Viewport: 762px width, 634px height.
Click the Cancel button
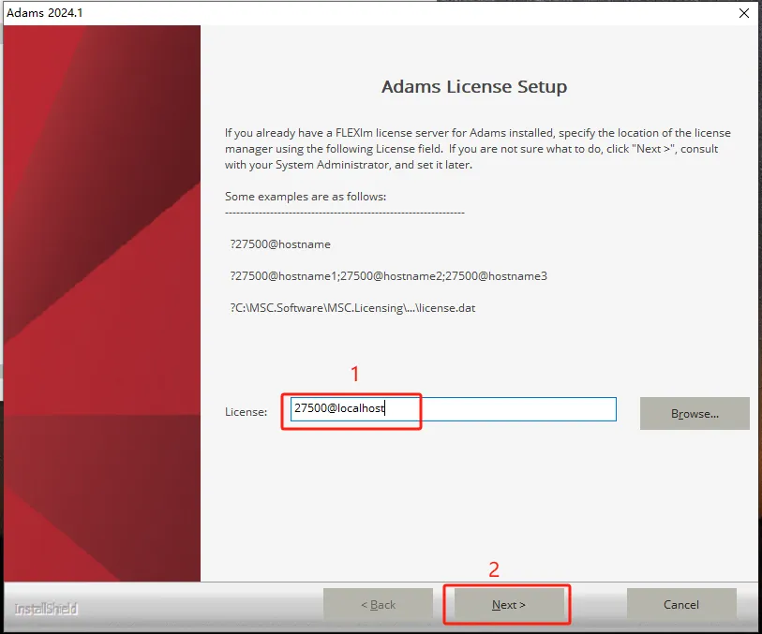(x=681, y=604)
